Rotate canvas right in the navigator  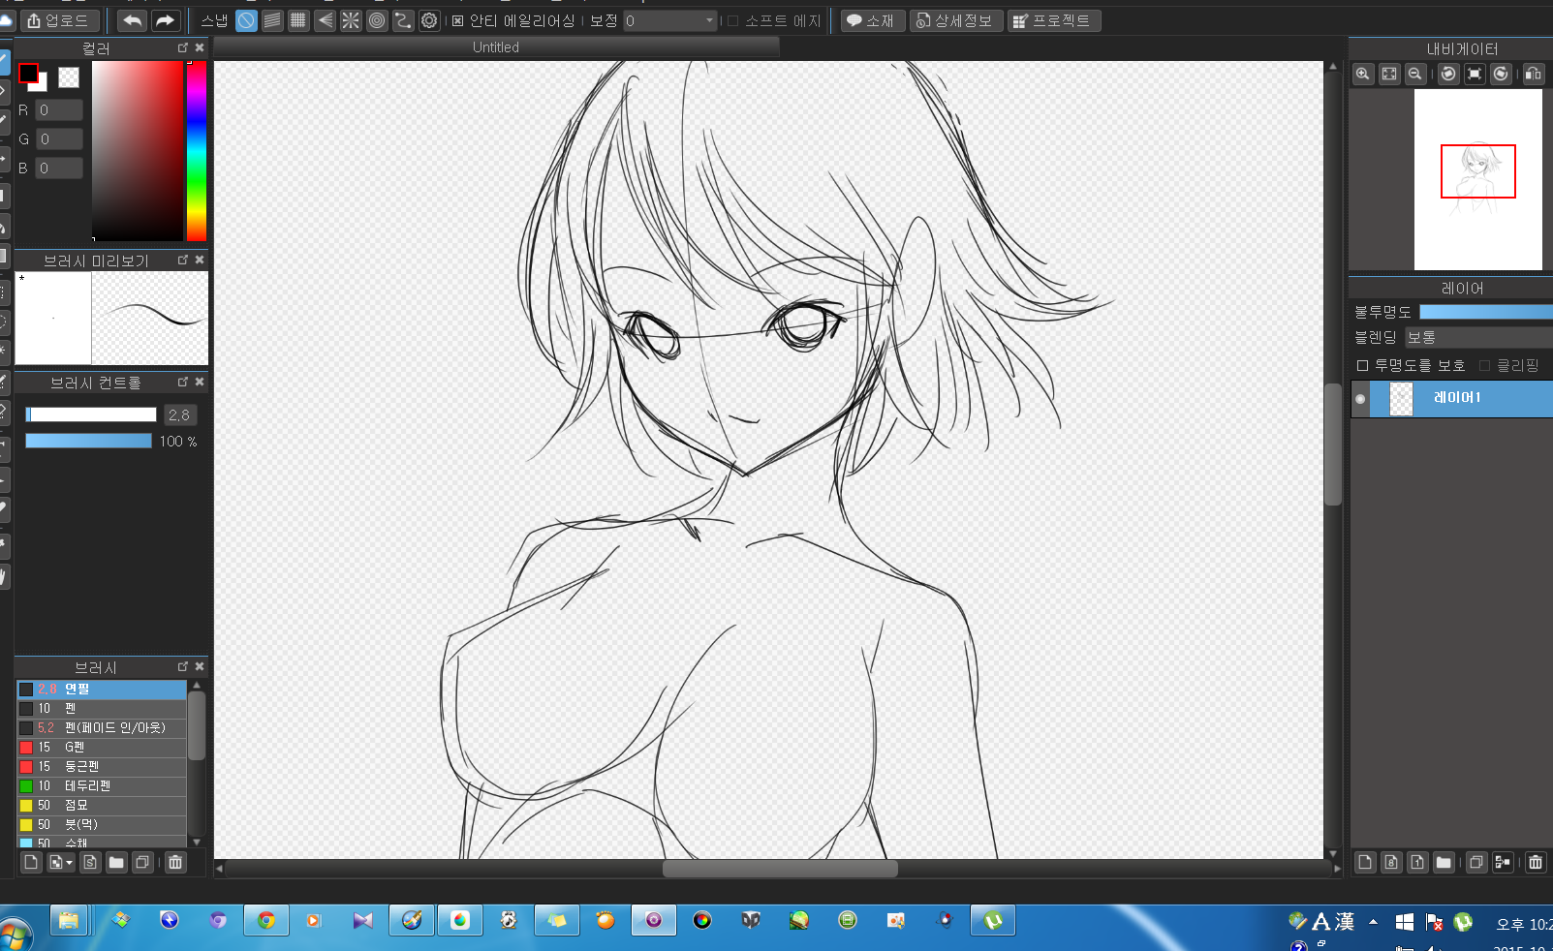click(x=1501, y=74)
